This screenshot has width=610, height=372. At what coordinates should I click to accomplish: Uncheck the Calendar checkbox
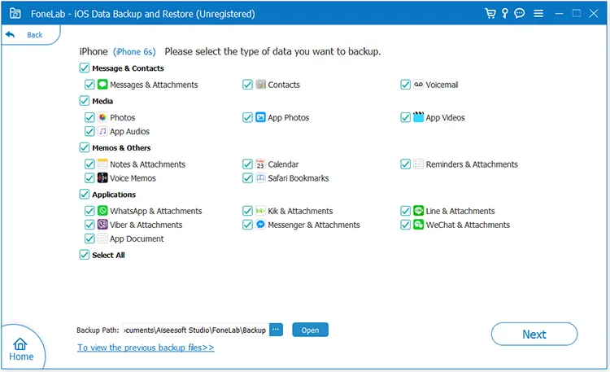247,164
